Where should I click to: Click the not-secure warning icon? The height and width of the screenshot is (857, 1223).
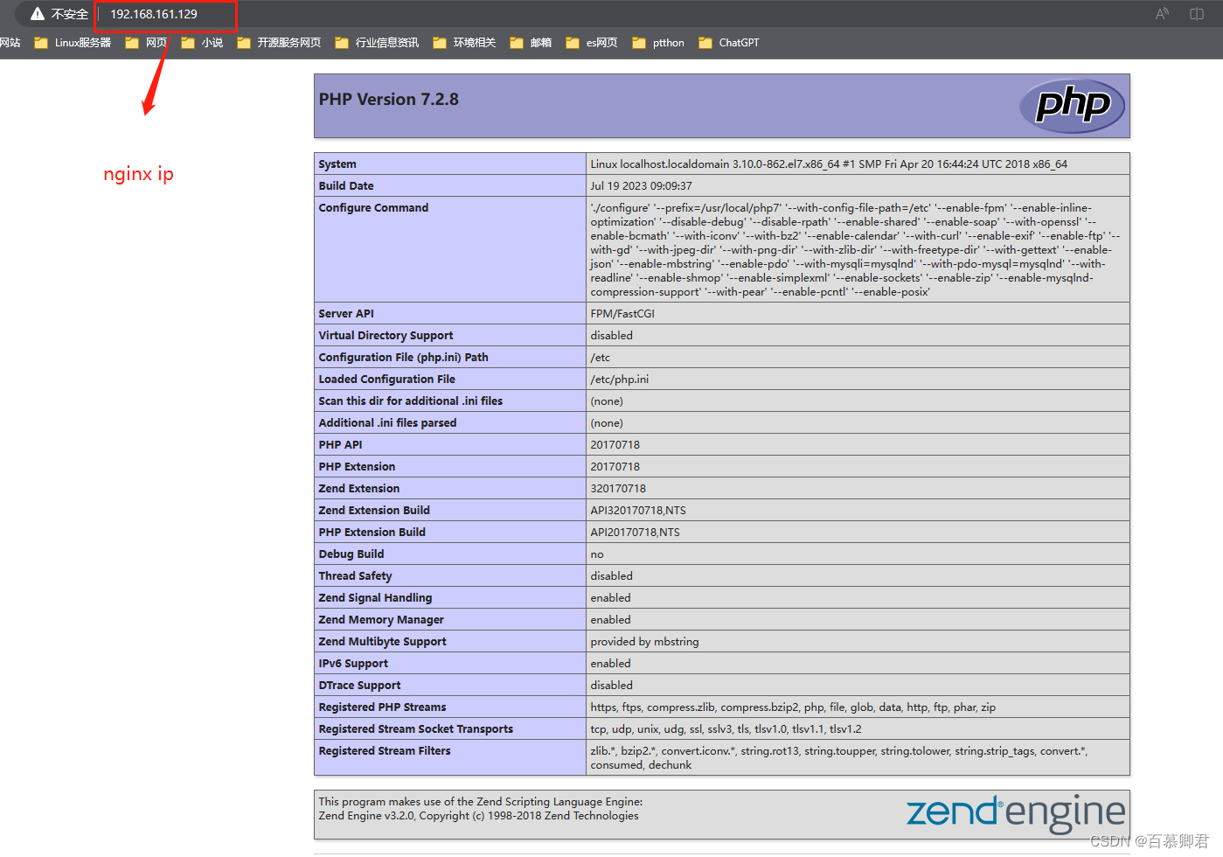coord(37,14)
